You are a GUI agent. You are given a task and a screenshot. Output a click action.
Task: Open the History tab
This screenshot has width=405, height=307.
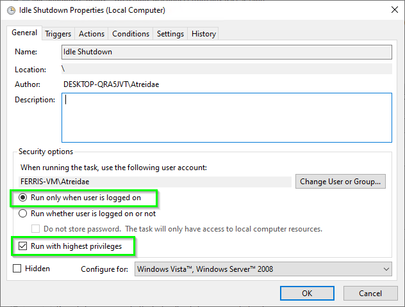204,34
